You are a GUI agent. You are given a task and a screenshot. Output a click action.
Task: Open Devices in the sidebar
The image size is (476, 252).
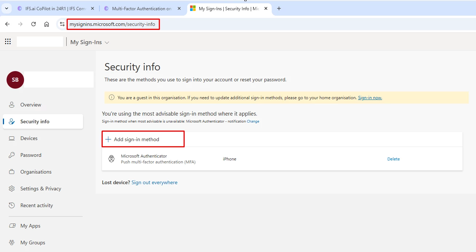tap(43, 138)
